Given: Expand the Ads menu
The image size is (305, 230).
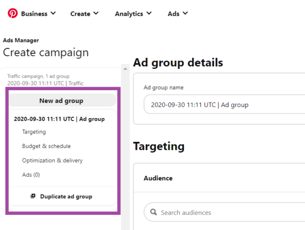Looking at the screenshot, I should 178,14.
